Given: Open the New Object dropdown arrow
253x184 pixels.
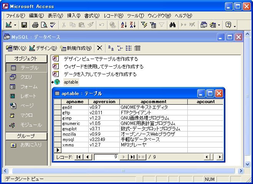Looking at the screenshot, I should tap(219, 25).
